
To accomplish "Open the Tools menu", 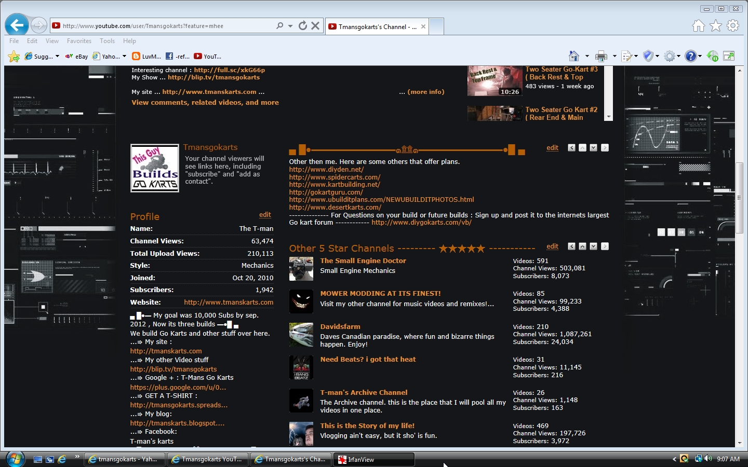I will click(x=108, y=41).
